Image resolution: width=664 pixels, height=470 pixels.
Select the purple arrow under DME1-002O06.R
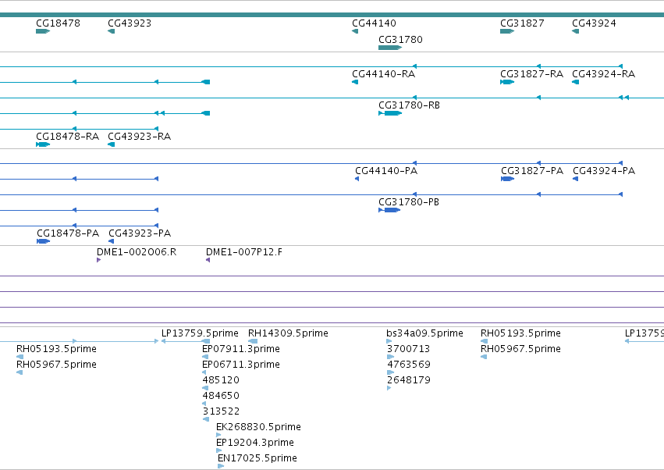coord(98,260)
